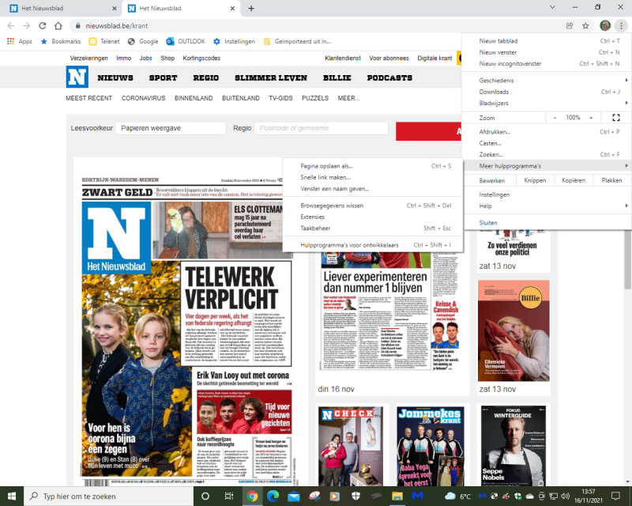Click the fullscreen icon in Zoom row
The width and height of the screenshot is (632, 506).
click(x=616, y=118)
